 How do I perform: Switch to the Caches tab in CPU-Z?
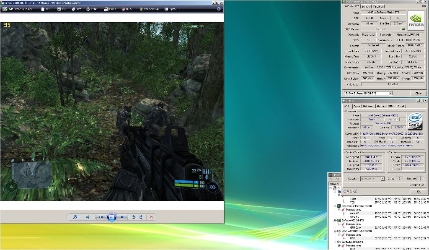357,106
